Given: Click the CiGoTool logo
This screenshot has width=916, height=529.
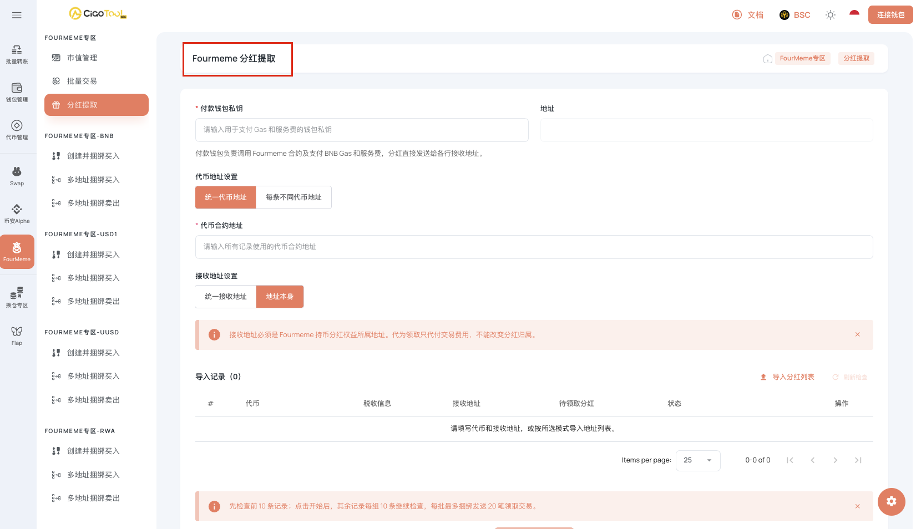Looking at the screenshot, I should point(98,13).
